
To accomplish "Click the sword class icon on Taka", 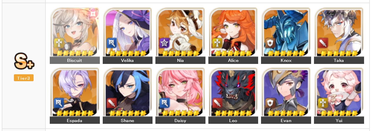I will click(x=323, y=43).
